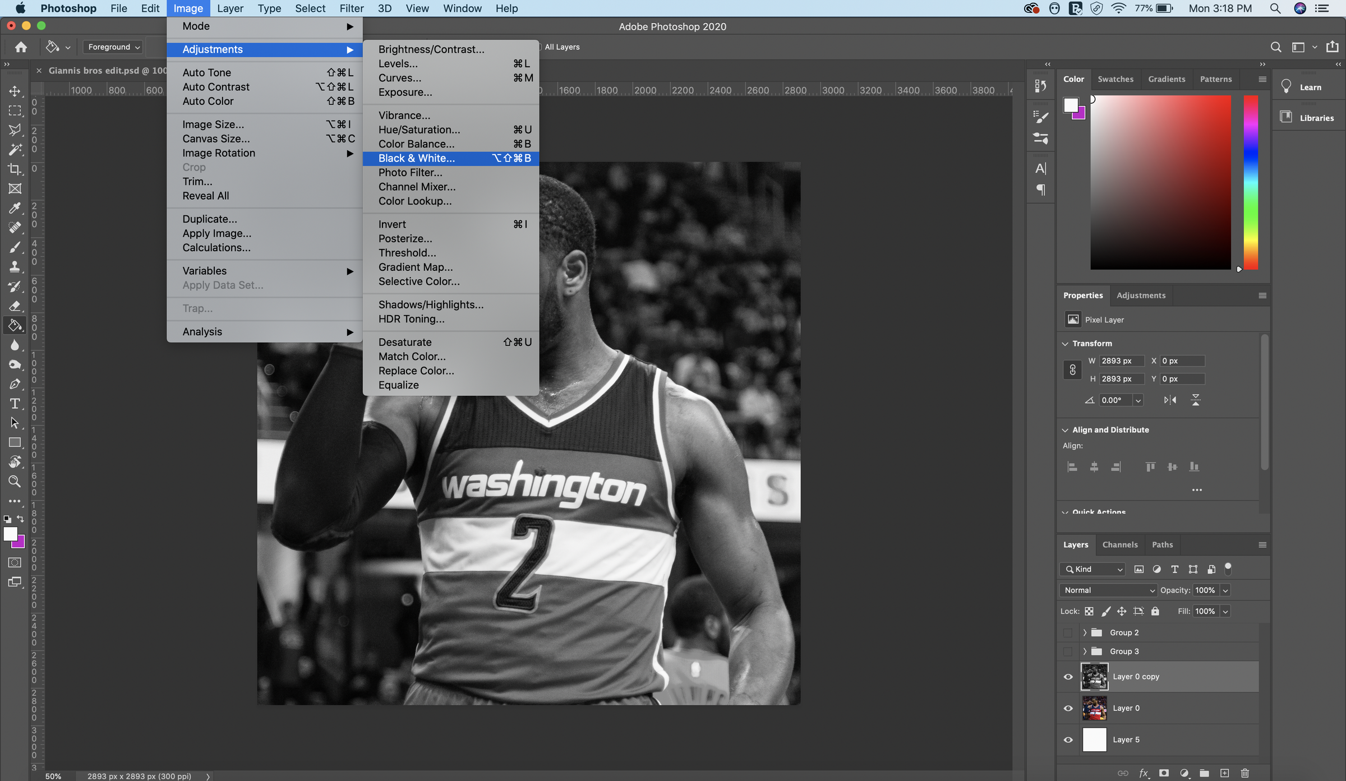Select the Type tool
This screenshot has height=781, width=1346.
pos(15,403)
